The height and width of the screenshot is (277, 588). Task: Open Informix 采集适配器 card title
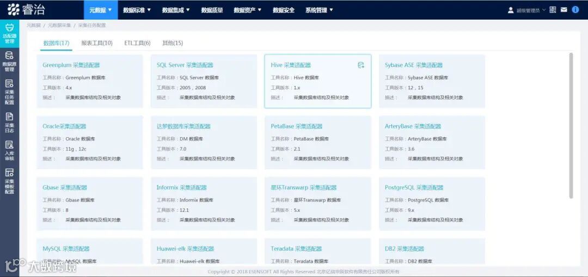(x=181, y=187)
